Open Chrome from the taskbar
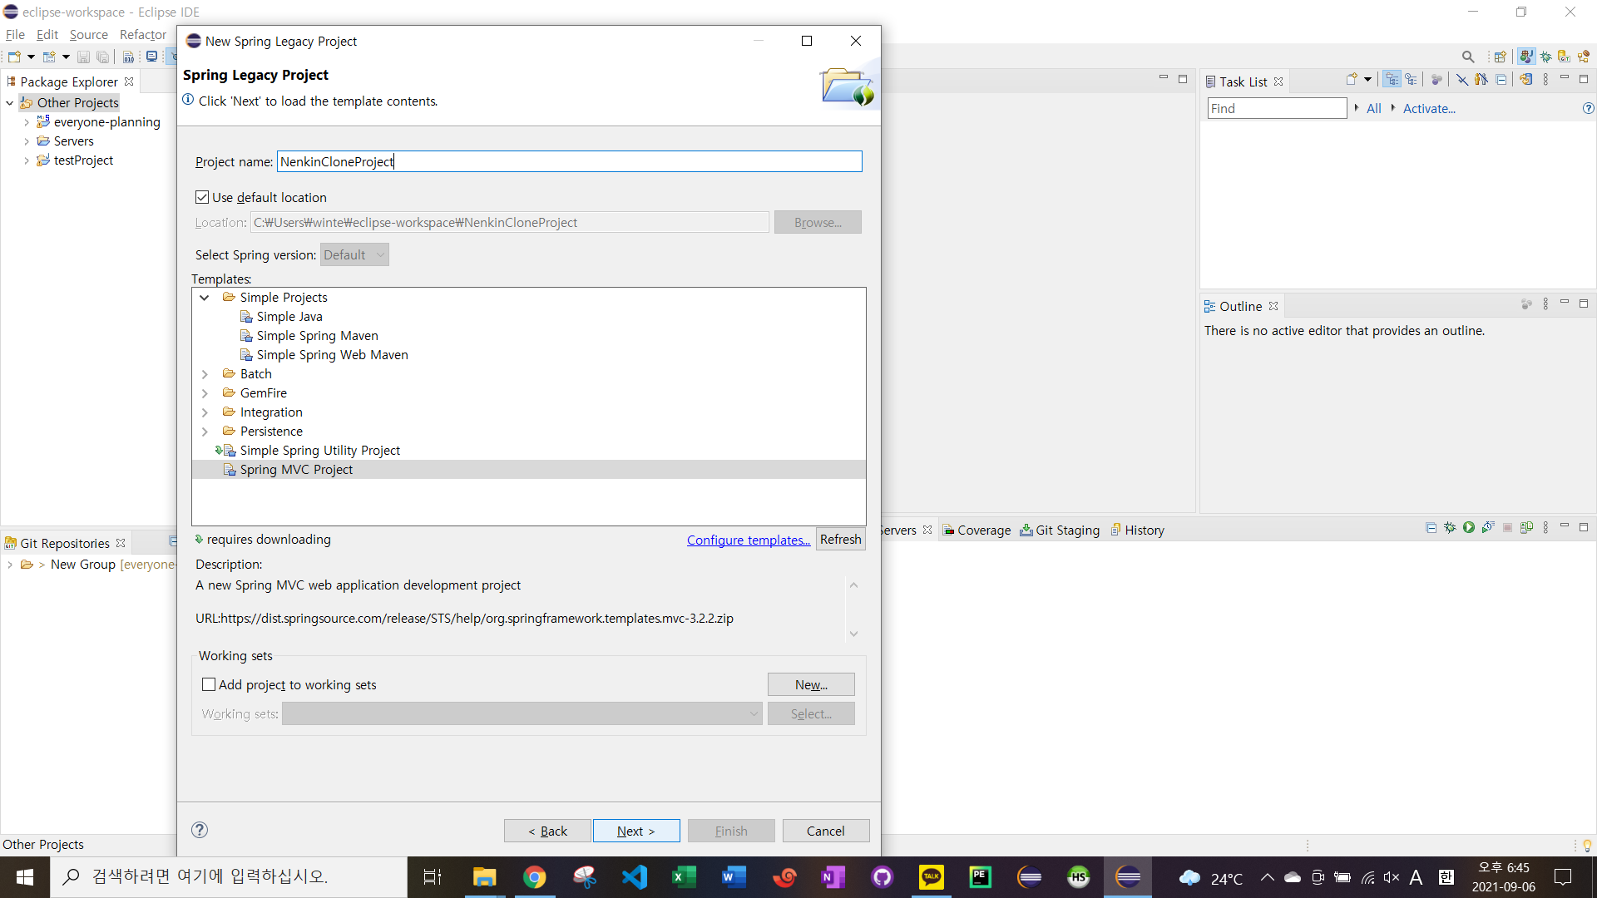Screen dimensions: 1597x898 pos(534,877)
